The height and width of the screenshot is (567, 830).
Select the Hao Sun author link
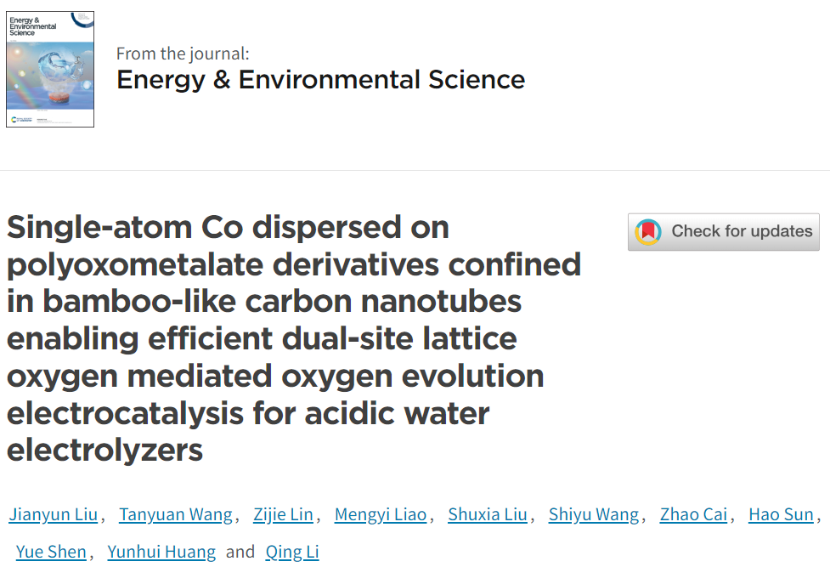tap(781, 514)
